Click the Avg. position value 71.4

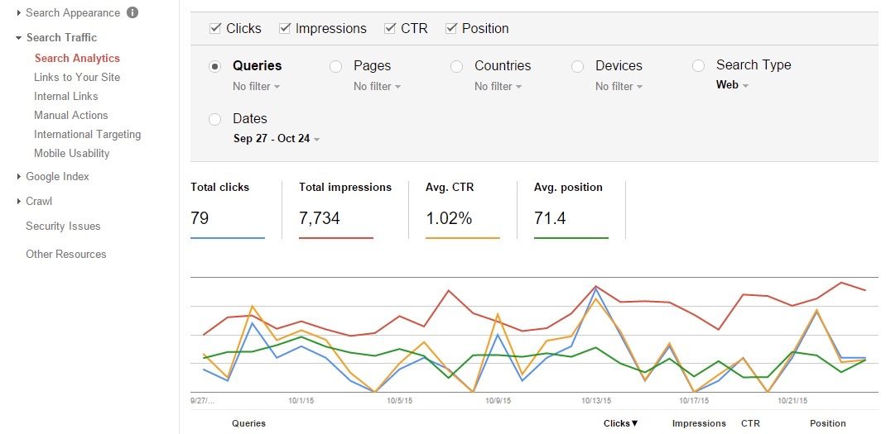[550, 218]
